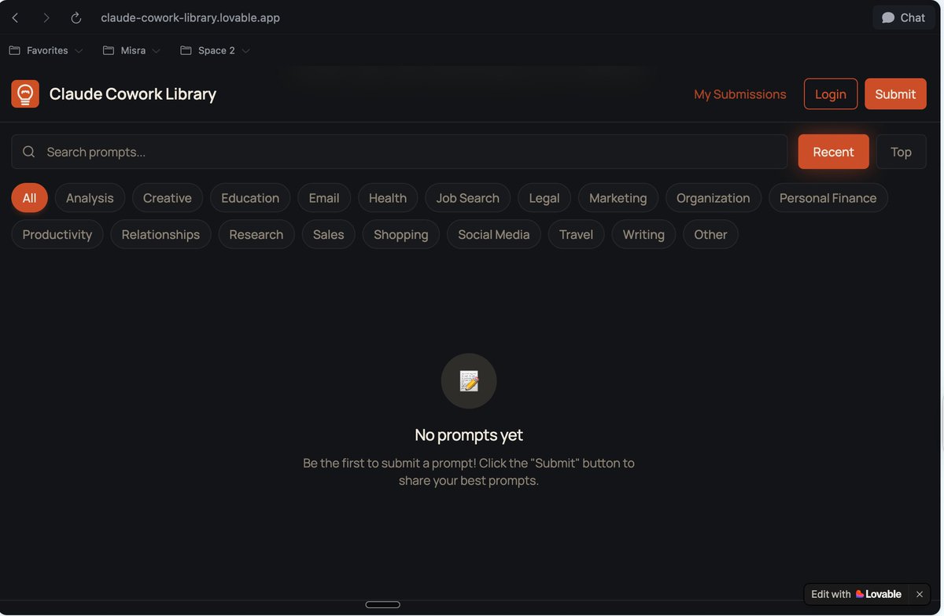Choose the Productivity filter chip
Image resolution: width=944 pixels, height=616 pixels.
(x=57, y=234)
